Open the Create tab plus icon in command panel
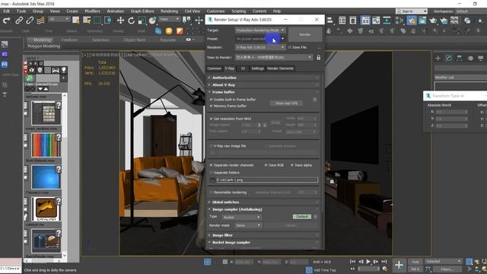This screenshot has height=274, width=487. (438, 58)
